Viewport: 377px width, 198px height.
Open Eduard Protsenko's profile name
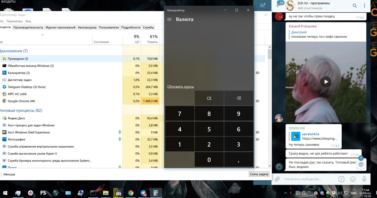(x=303, y=26)
